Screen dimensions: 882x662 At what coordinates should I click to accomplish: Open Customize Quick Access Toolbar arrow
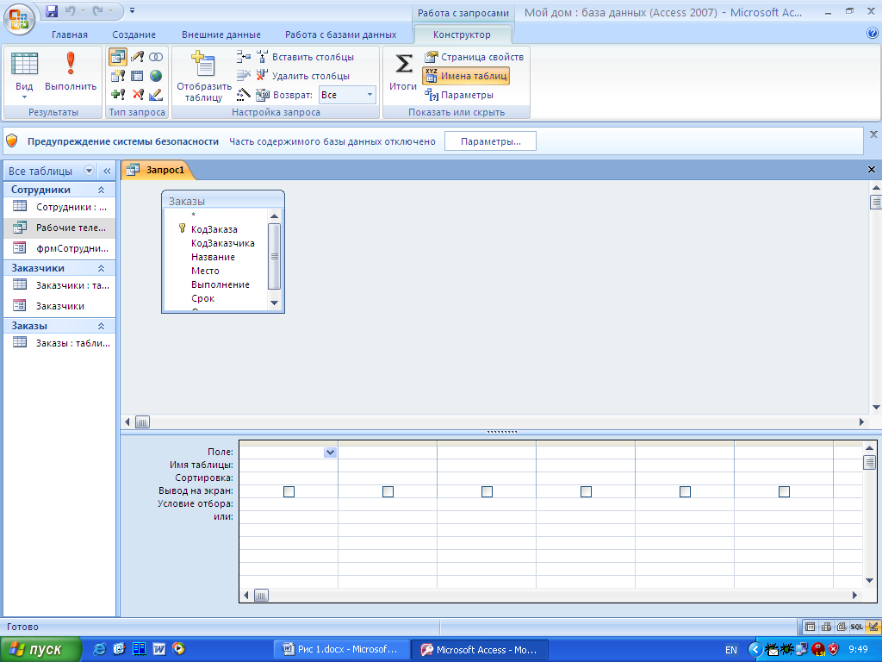[132, 10]
